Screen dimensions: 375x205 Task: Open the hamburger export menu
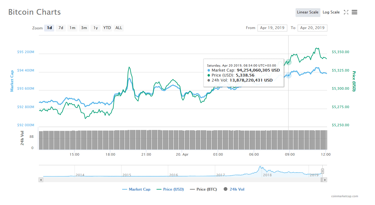[354, 12]
